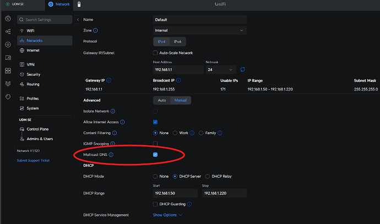The image size is (380, 224).
Task: Open the insights waveform icon in rail
Action: (x=8, y=84)
